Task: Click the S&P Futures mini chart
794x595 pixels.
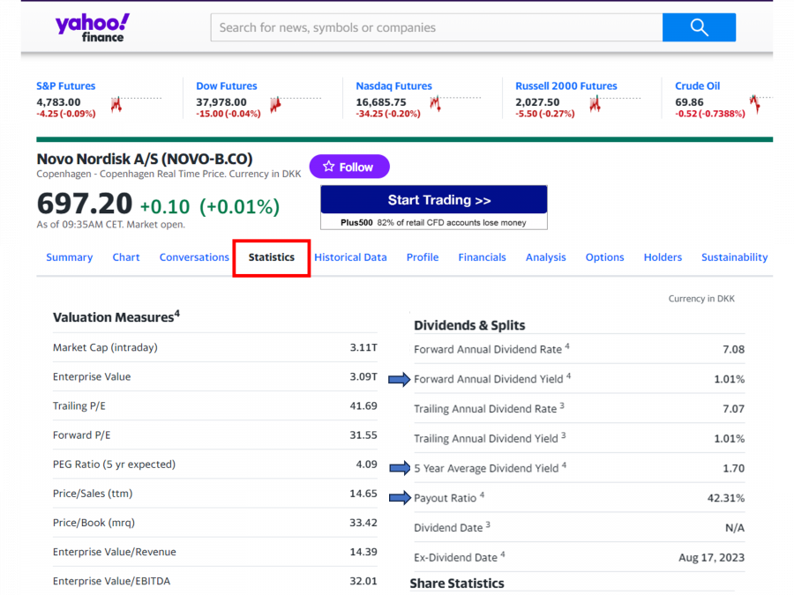Action: point(136,104)
